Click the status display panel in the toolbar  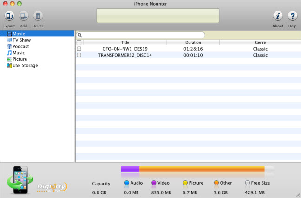point(157,16)
